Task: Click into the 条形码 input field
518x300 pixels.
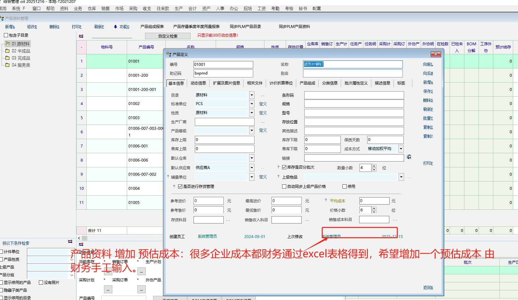Action: click(354, 95)
